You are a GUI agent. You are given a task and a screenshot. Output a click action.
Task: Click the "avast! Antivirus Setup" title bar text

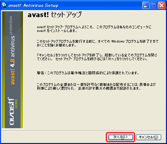33,5
